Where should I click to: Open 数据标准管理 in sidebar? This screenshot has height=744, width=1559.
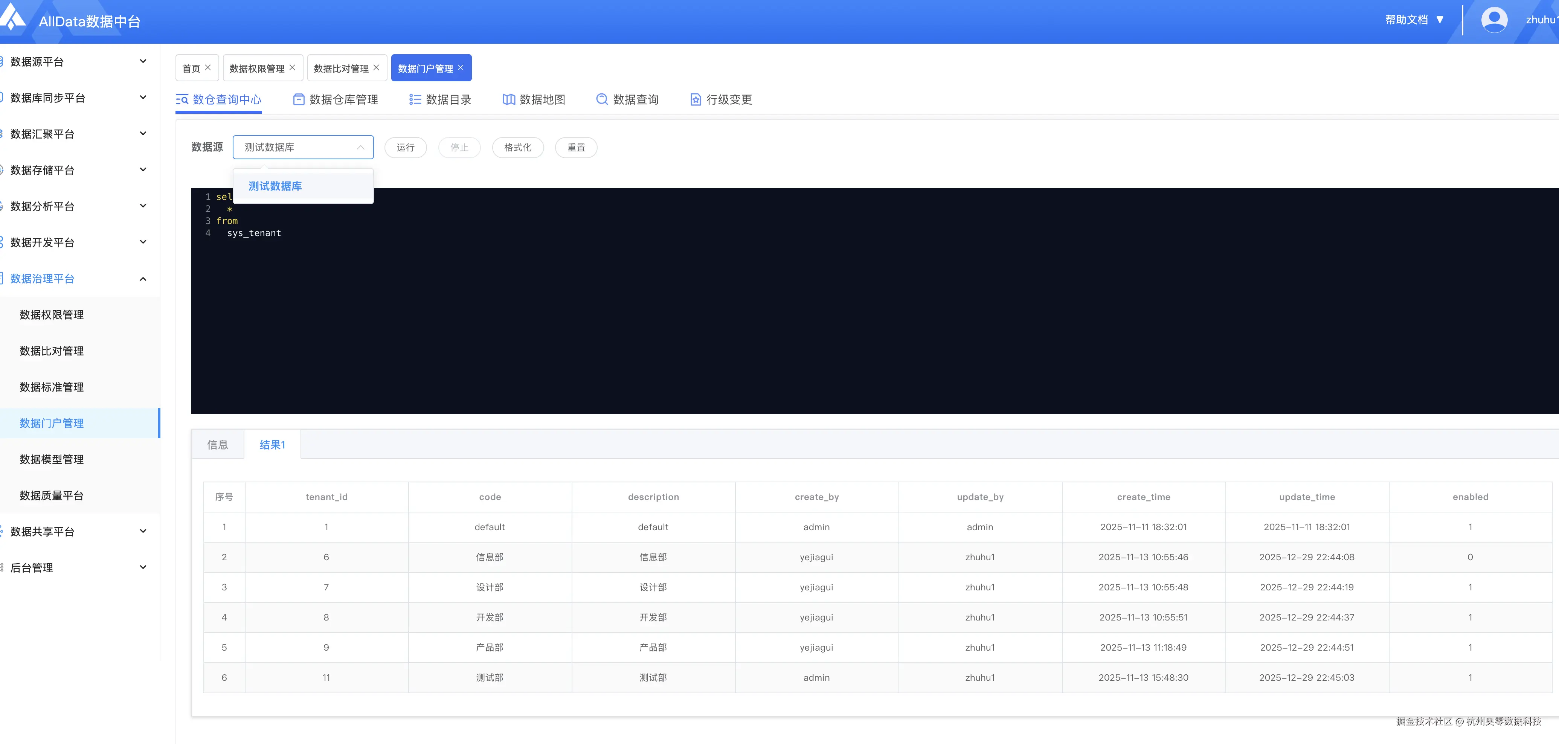point(80,387)
